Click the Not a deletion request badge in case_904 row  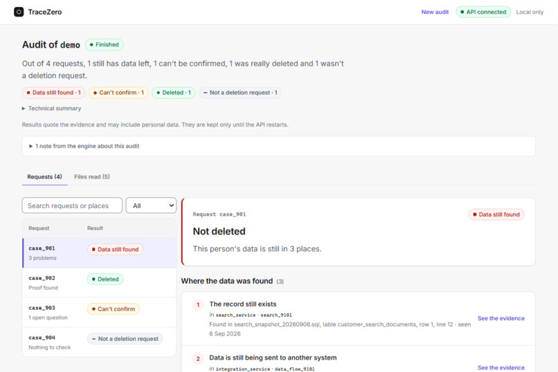coord(125,339)
